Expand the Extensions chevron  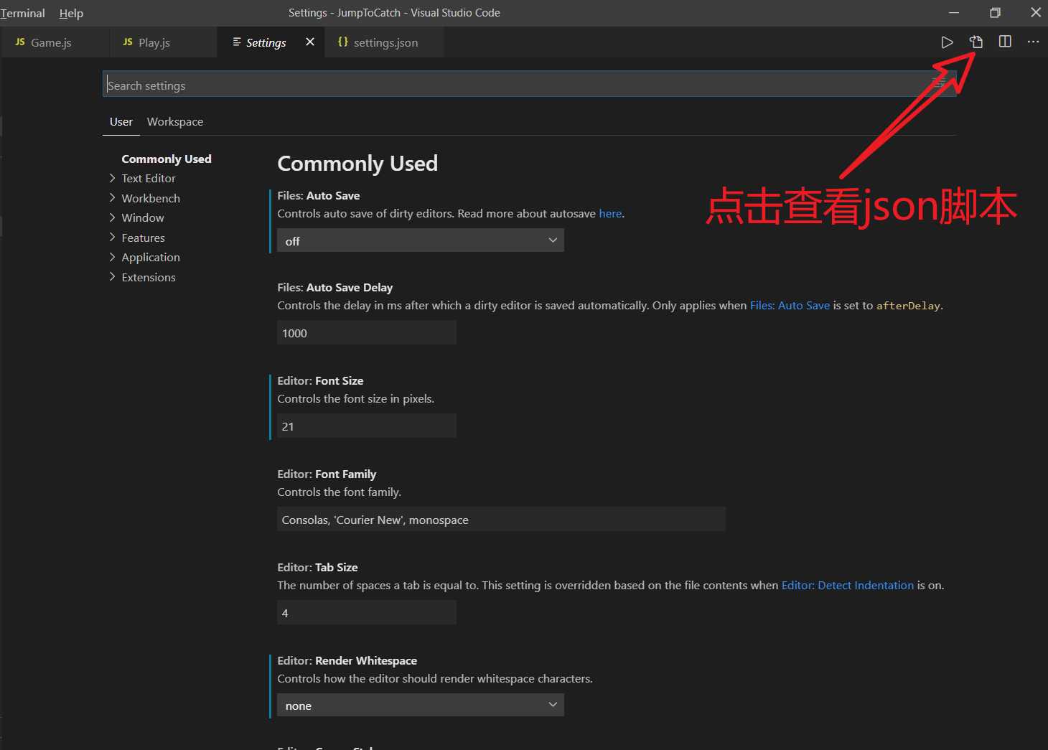click(x=112, y=276)
